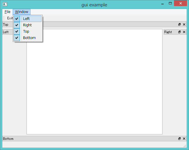Float the Top dock panel

[179, 25]
